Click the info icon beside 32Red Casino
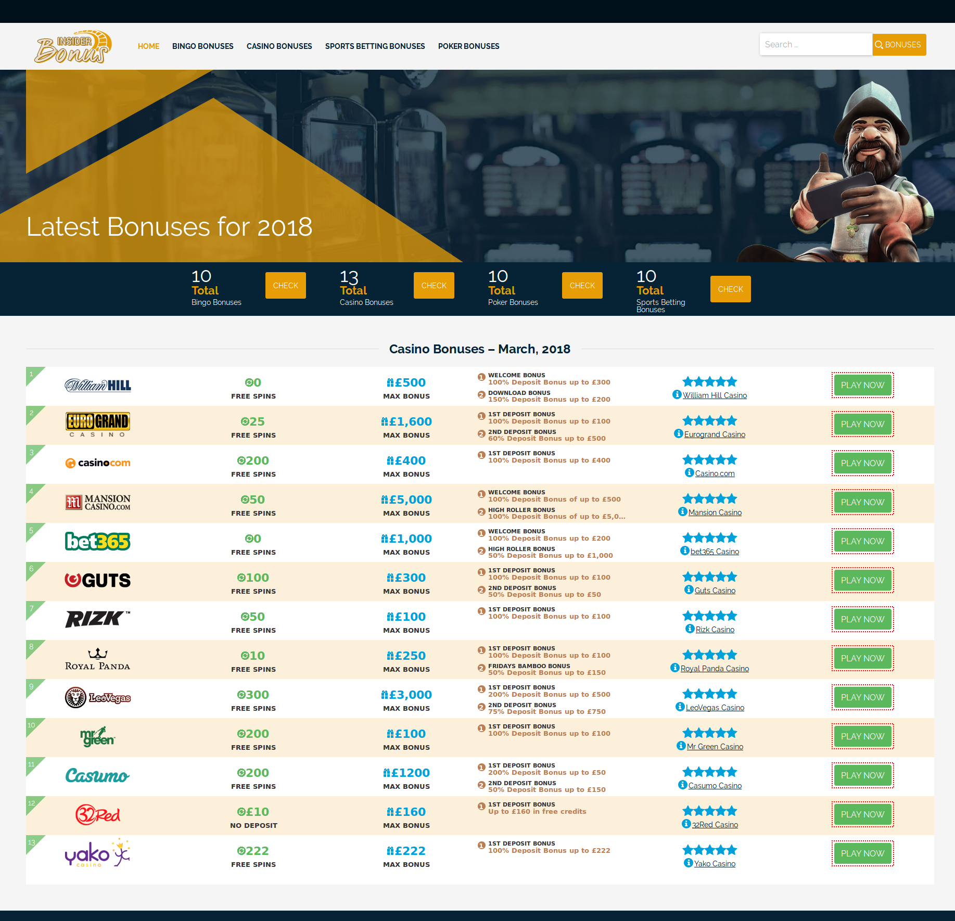955x921 pixels. click(x=686, y=824)
